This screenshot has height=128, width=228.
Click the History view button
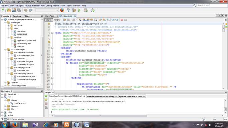click(57, 20)
